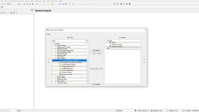This screenshot has height=112, width=199.
Task: Expand the Plugins Toolbar node
Action: click(55, 55)
